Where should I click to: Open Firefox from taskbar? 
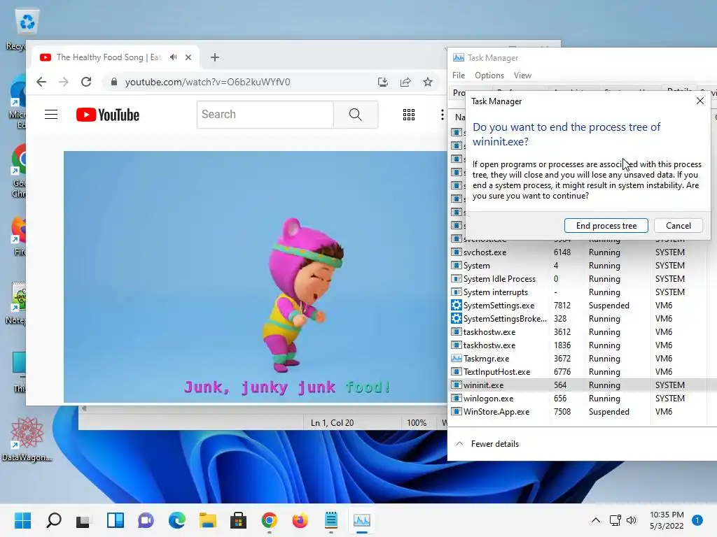pyautogui.click(x=300, y=520)
